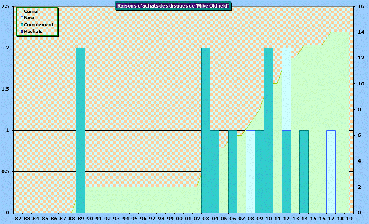
Task: Select the light blue New bar for year 08
Action: pyautogui.click(x=250, y=171)
